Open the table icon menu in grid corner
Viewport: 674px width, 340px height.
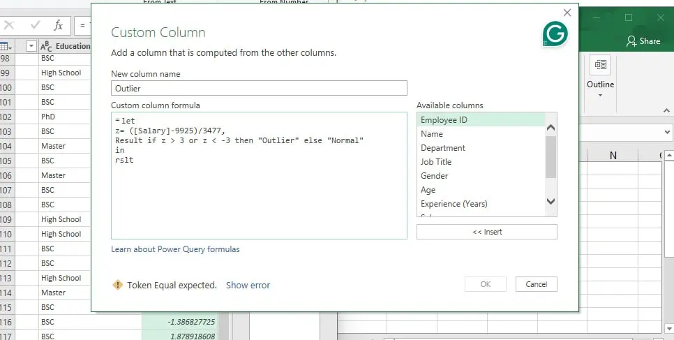tap(6, 46)
